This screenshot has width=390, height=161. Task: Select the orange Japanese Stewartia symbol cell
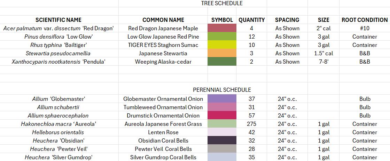point(222,53)
